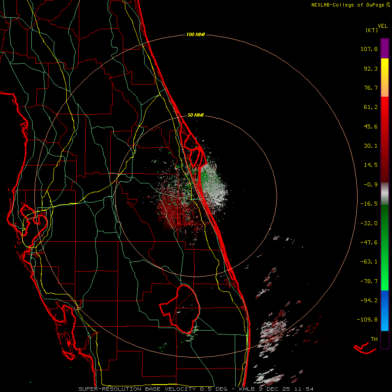Image resolution: width=392 pixels, height=392 pixels.
Task: Select the -32.0 scale value
Action: pyautogui.click(x=369, y=223)
